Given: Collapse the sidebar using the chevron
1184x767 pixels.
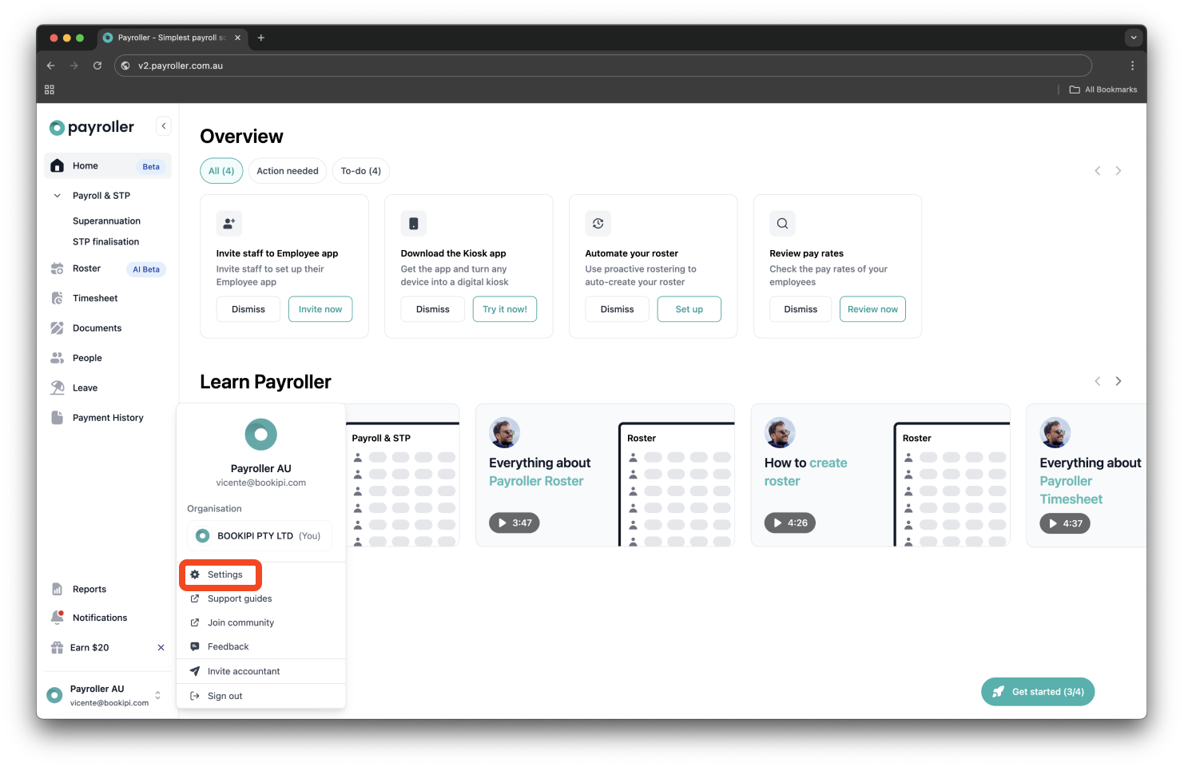Looking at the screenshot, I should (x=163, y=125).
